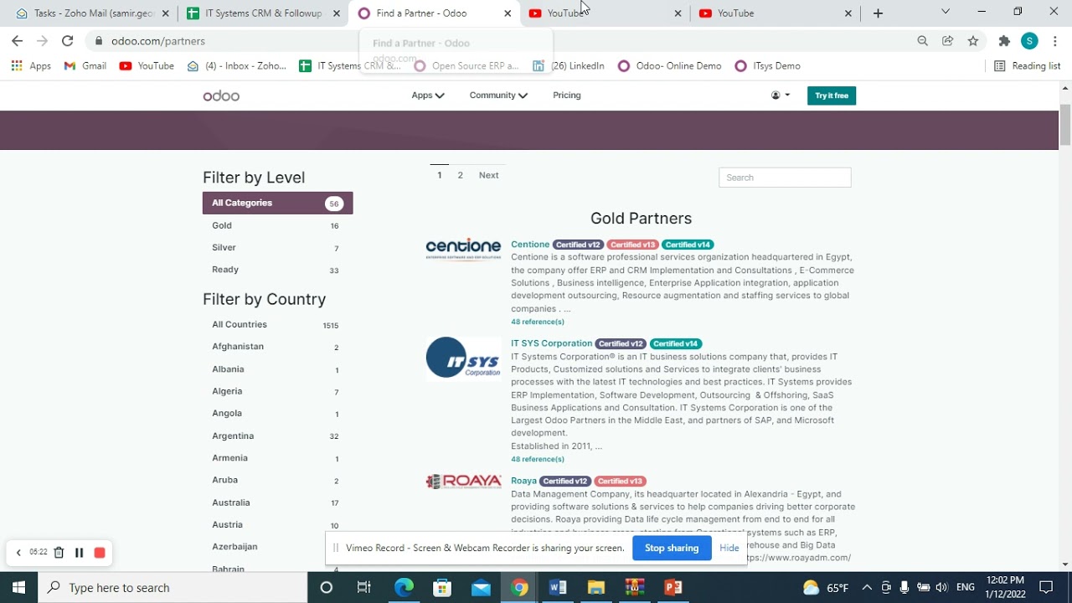This screenshot has width=1072, height=603.
Task: Click the Odoo logo in site header
Action: point(221,95)
